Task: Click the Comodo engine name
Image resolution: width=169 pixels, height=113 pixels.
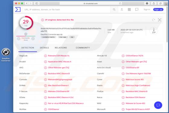Action: (23, 80)
